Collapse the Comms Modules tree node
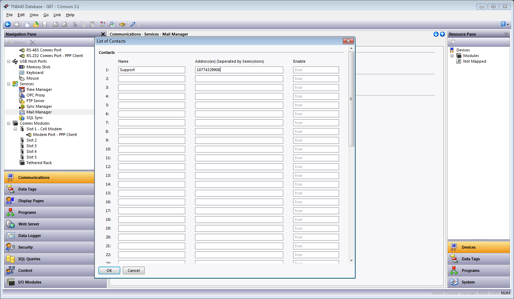 tap(8, 123)
